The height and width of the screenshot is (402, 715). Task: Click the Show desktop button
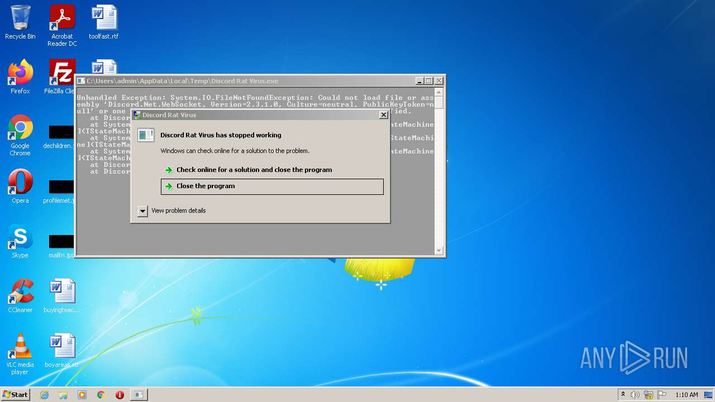709,395
